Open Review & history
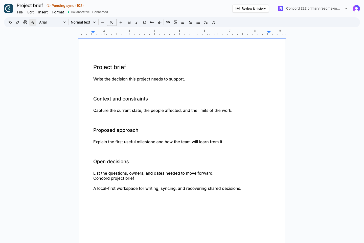The image size is (364, 243). (x=251, y=9)
